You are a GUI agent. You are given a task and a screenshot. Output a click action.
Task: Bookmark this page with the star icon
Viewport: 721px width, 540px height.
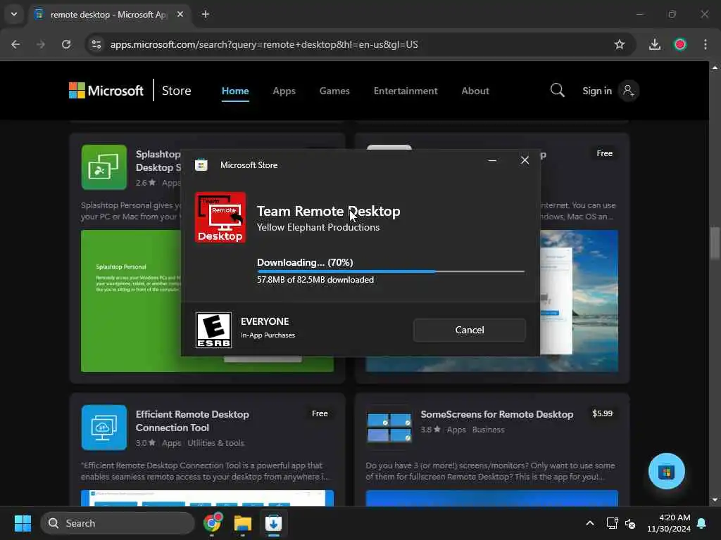pos(620,44)
